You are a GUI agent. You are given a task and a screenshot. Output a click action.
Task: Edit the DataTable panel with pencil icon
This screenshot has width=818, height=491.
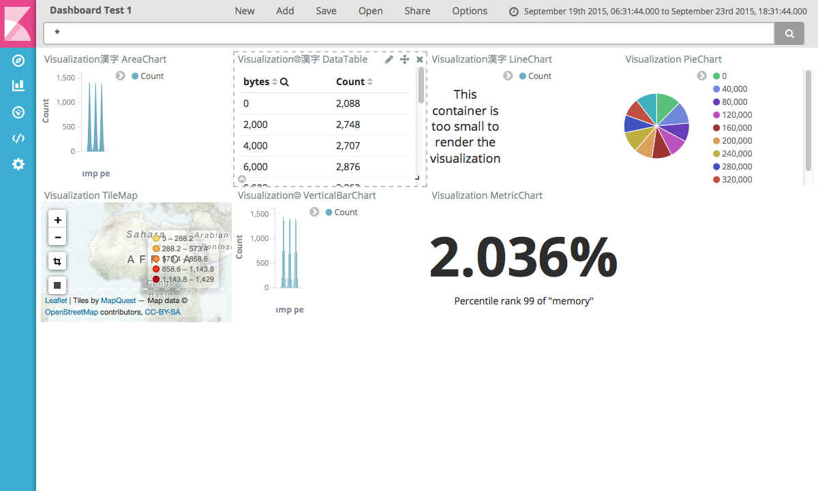click(389, 59)
